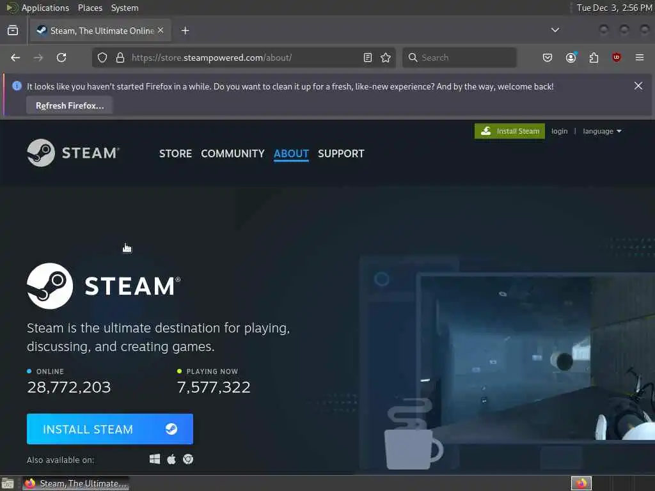Click the show desktop icon in bottom panel

pos(8,483)
